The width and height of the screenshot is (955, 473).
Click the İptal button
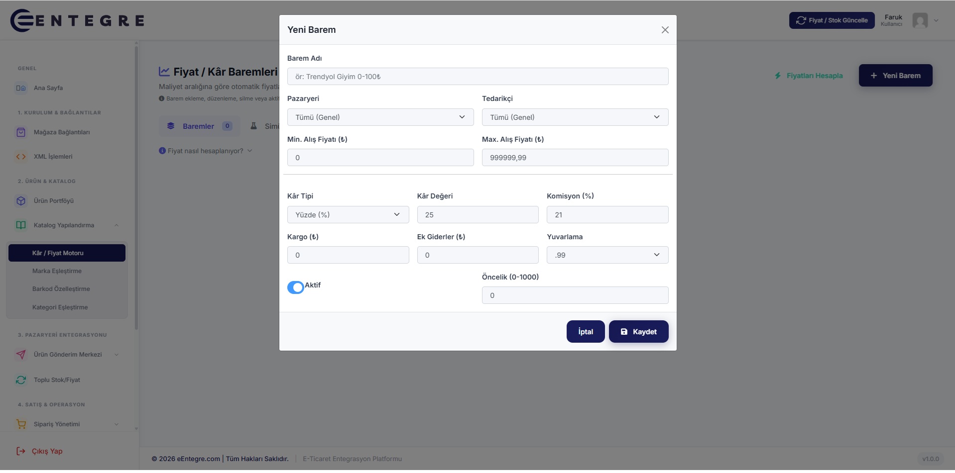tap(586, 332)
